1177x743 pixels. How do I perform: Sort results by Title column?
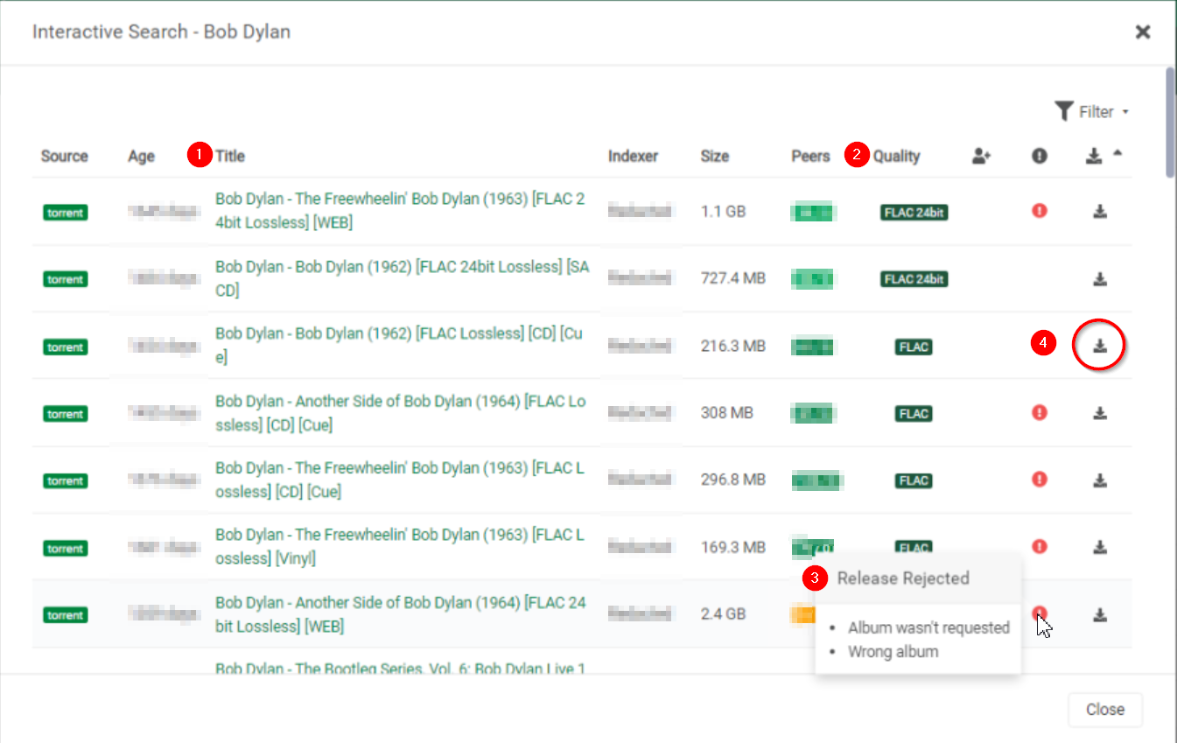pos(230,157)
